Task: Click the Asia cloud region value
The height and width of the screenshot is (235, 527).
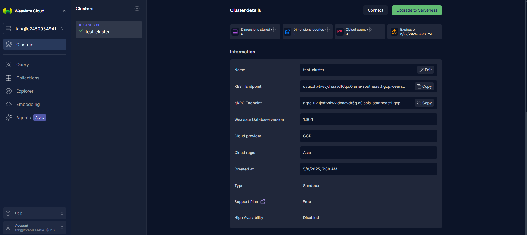Action: [307, 153]
